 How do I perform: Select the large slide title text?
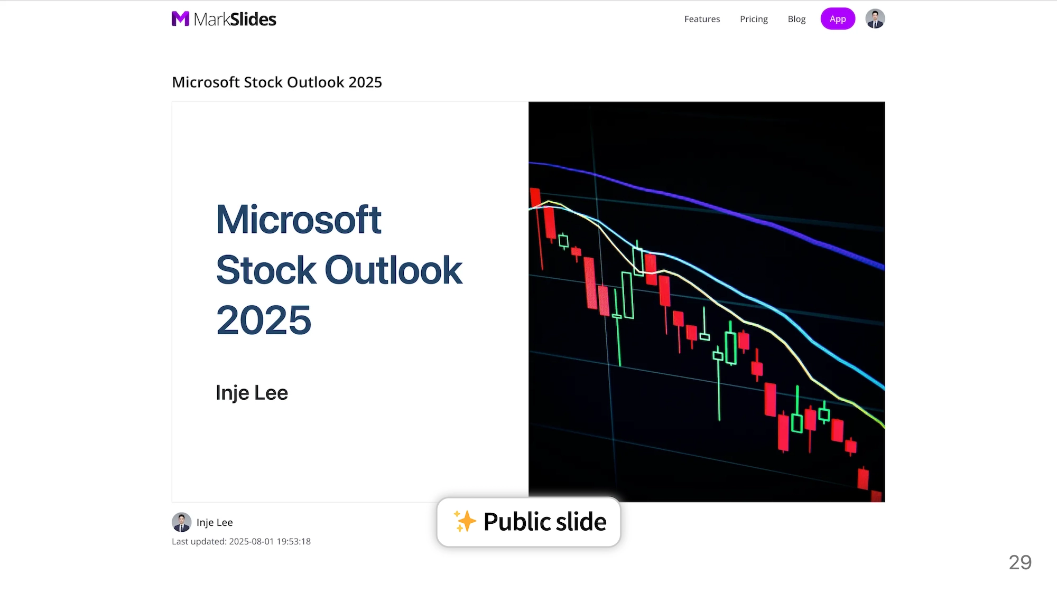339,269
